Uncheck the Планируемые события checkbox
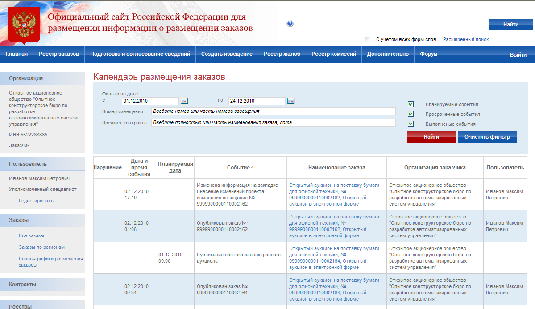 pyautogui.click(x=411, y=104)
